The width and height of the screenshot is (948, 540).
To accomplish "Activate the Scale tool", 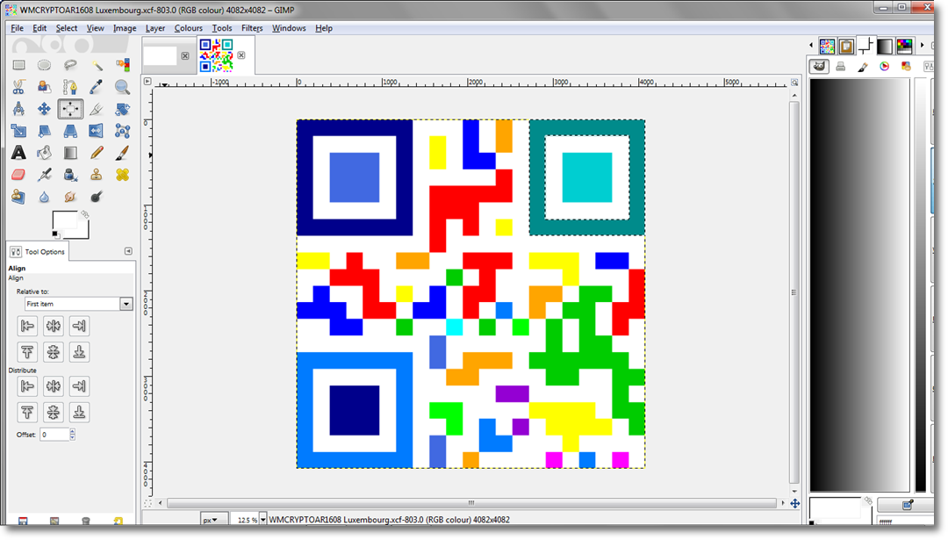I will [18, 131].
